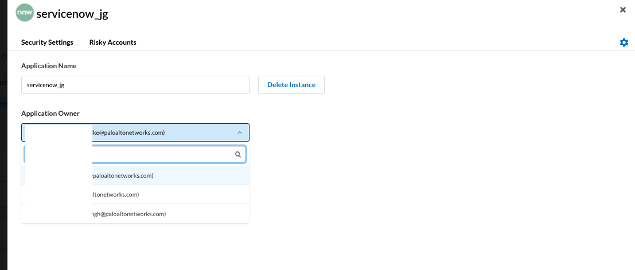Click the magnifier icon in the owner search
Screen dimensions: 635x270
[x=238, y=154]
